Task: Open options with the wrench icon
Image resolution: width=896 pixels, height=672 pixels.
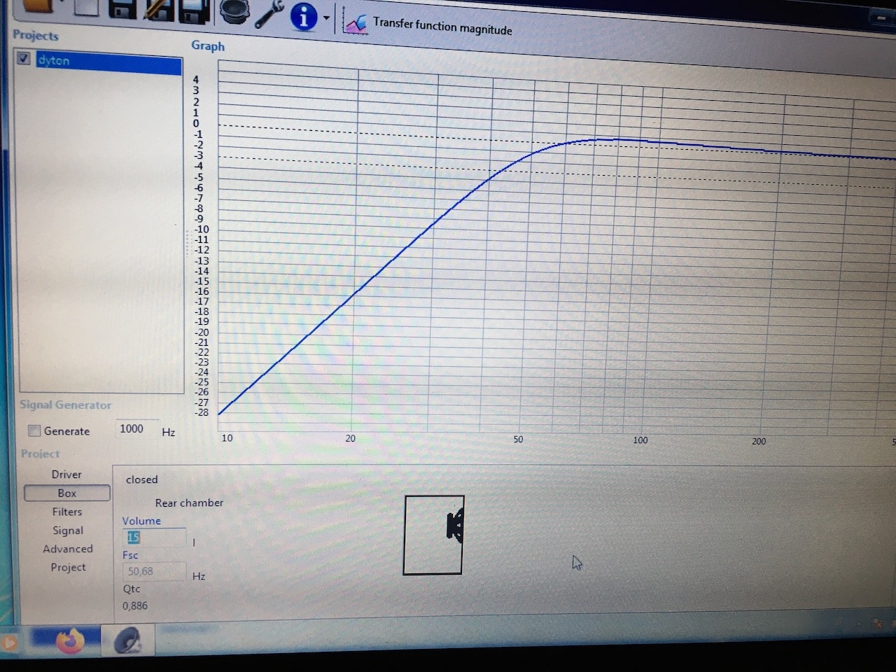Action: pyautogui.click(x=269, y=13)
